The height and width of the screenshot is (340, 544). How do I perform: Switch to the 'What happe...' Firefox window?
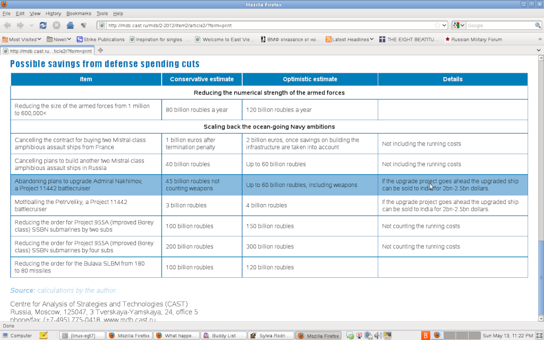[x=176, y=336]
